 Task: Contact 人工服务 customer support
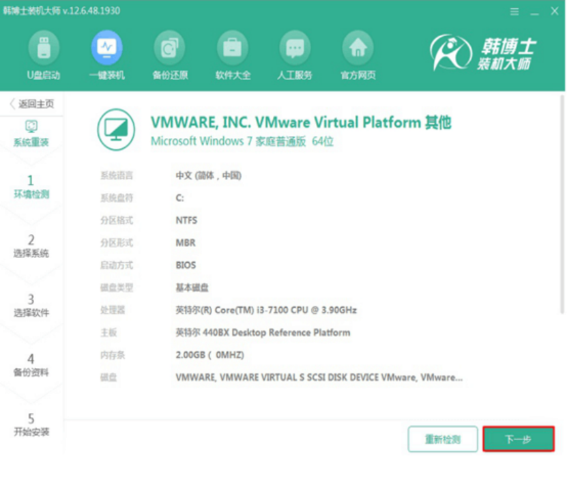(x=295, y=55)
